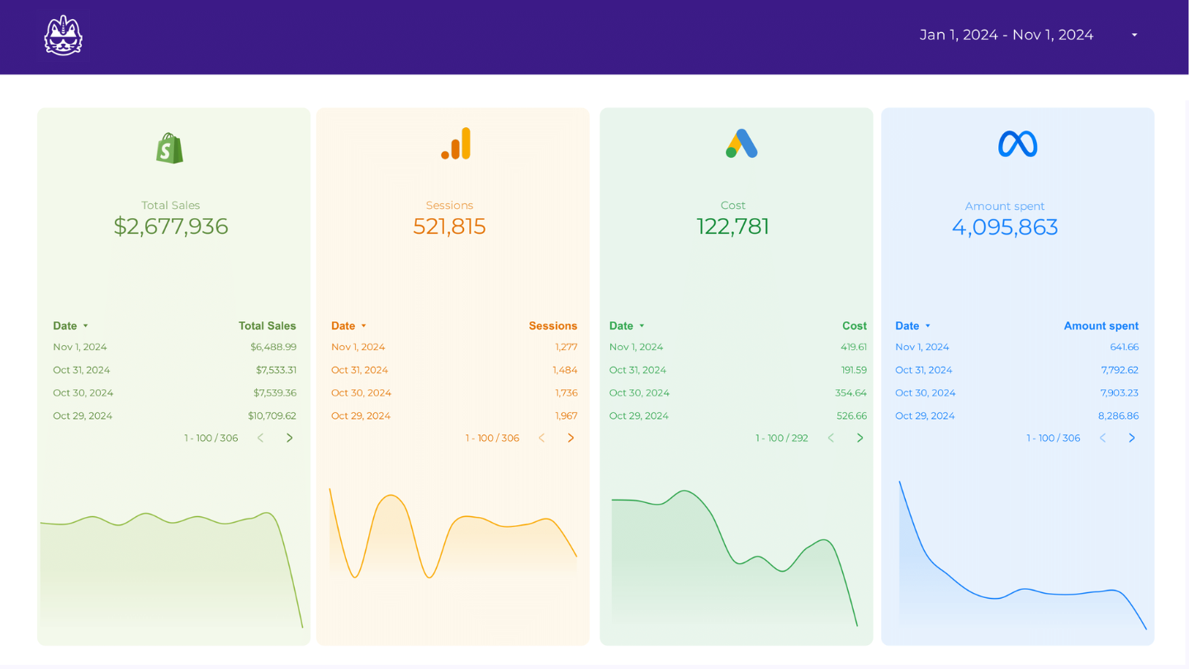Viewport: 1189px width, 669px height.
Task: Click the $2,677,936 Total Sales scorecard
Action: pos(171,226)
